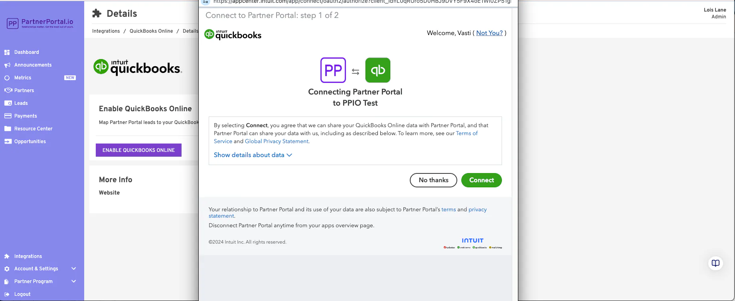Viewport: 735px width, 301px height.
Task: Open Partner Portal terms link
Action: pos(449,209)
